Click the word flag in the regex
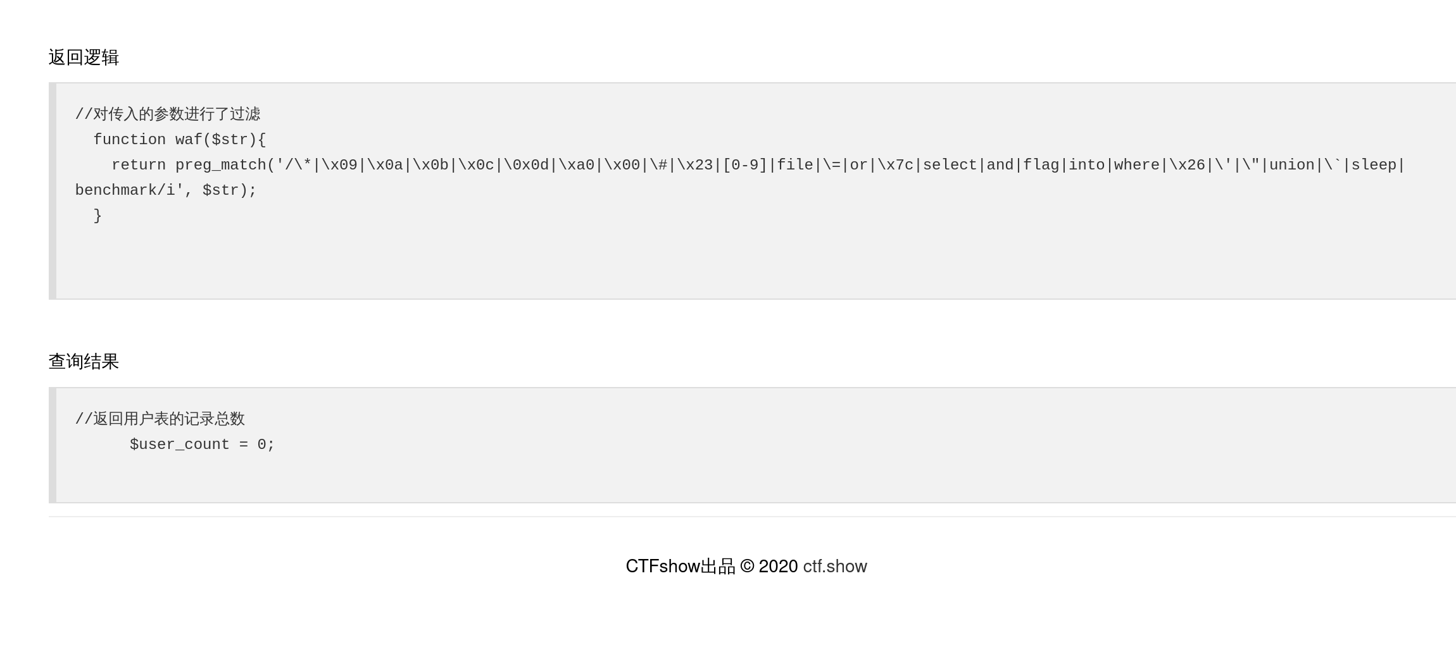 click(1041, 165)
